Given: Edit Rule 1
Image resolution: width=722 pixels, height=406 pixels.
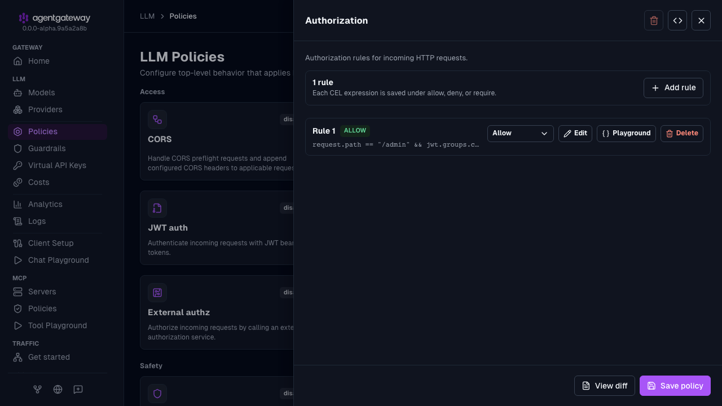Looking at the screenshot, I should point(575,134).
